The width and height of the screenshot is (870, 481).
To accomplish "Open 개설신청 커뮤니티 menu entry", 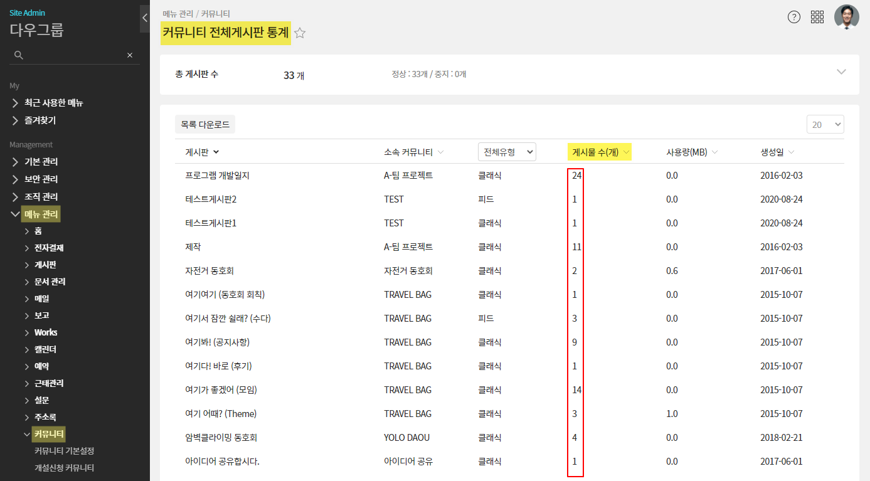I will point(64,468).
